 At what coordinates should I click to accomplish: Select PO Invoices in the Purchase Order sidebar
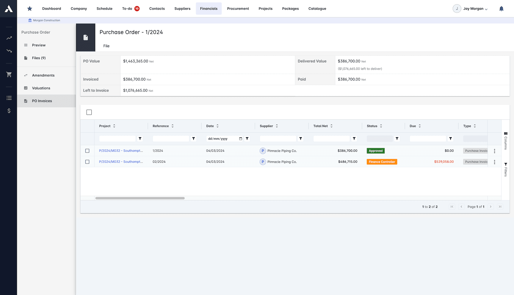[x=42, y=101]
